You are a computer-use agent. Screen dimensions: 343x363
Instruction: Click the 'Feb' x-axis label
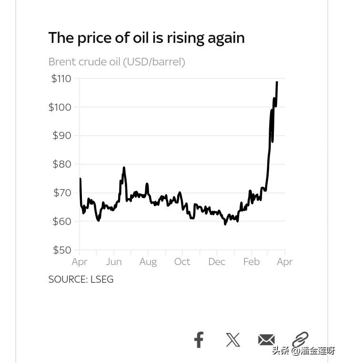251,262
